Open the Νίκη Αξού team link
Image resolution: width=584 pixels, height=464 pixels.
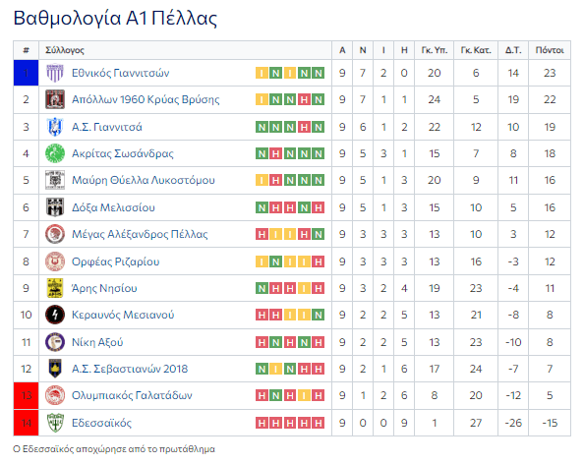97,342
